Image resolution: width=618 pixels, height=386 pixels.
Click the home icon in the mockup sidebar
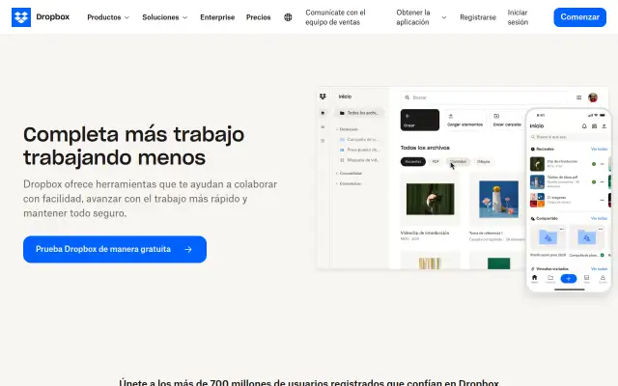pyautogui.click(x=323, y=113)
